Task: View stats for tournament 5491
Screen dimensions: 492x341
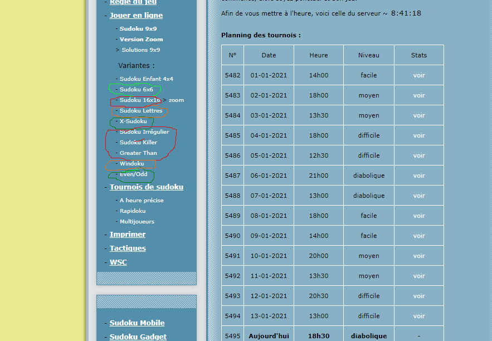Action: click(419, 256)
